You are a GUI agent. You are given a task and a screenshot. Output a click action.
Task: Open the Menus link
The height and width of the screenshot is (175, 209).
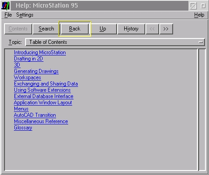21,109
